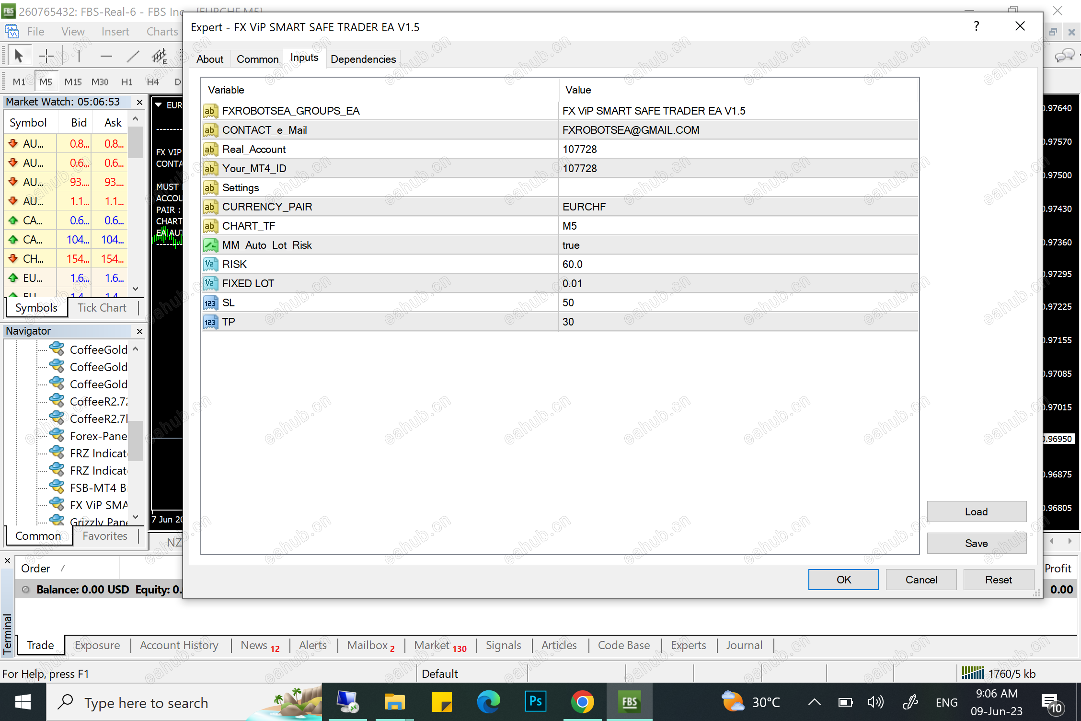Click the Save button
The width and height of the screenshot is (1081, 721).
point(977,543)
